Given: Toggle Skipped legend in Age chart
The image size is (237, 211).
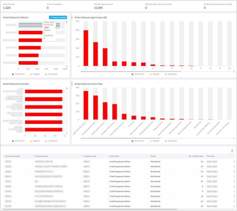Looking at the screenshot, I should coord(155,74).
